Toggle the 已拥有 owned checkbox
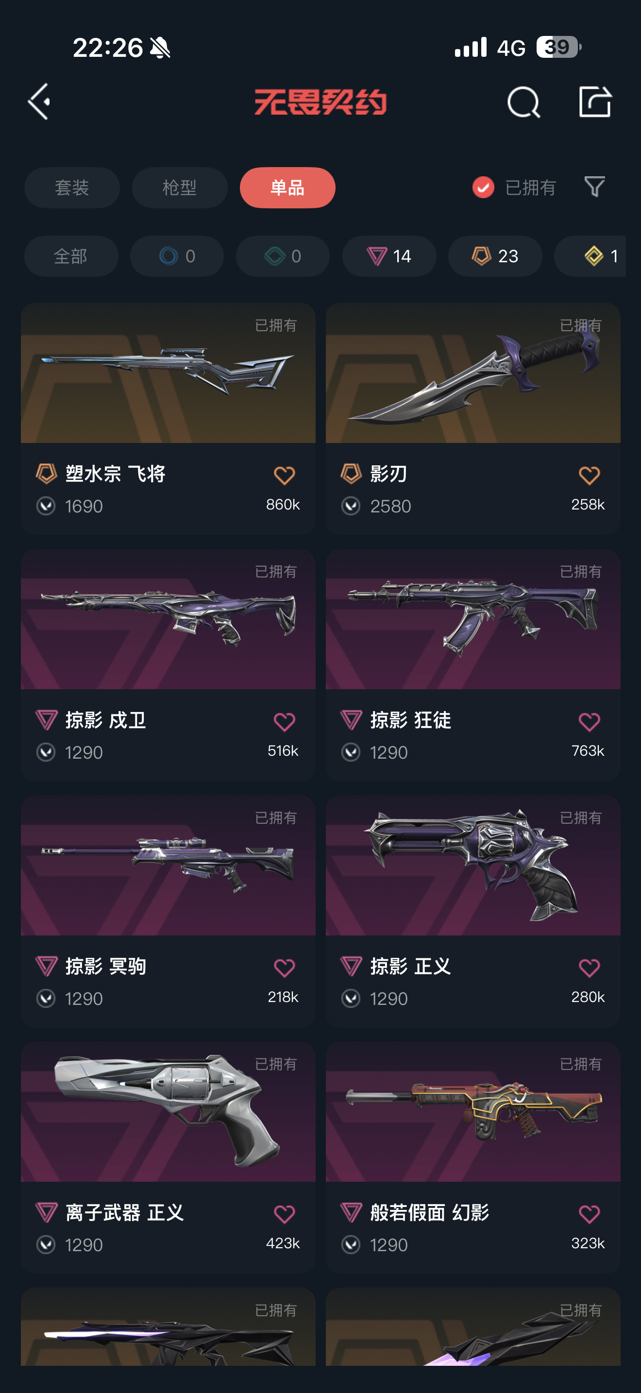Viewport: 641px width, 1393px height. [x=483, y=187]
